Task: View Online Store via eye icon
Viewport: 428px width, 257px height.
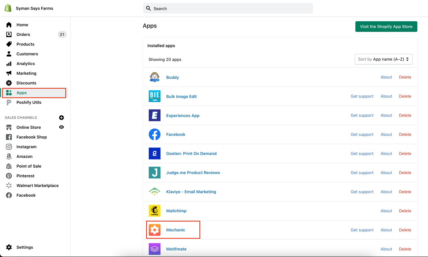Action: click(x=61, y=127)
